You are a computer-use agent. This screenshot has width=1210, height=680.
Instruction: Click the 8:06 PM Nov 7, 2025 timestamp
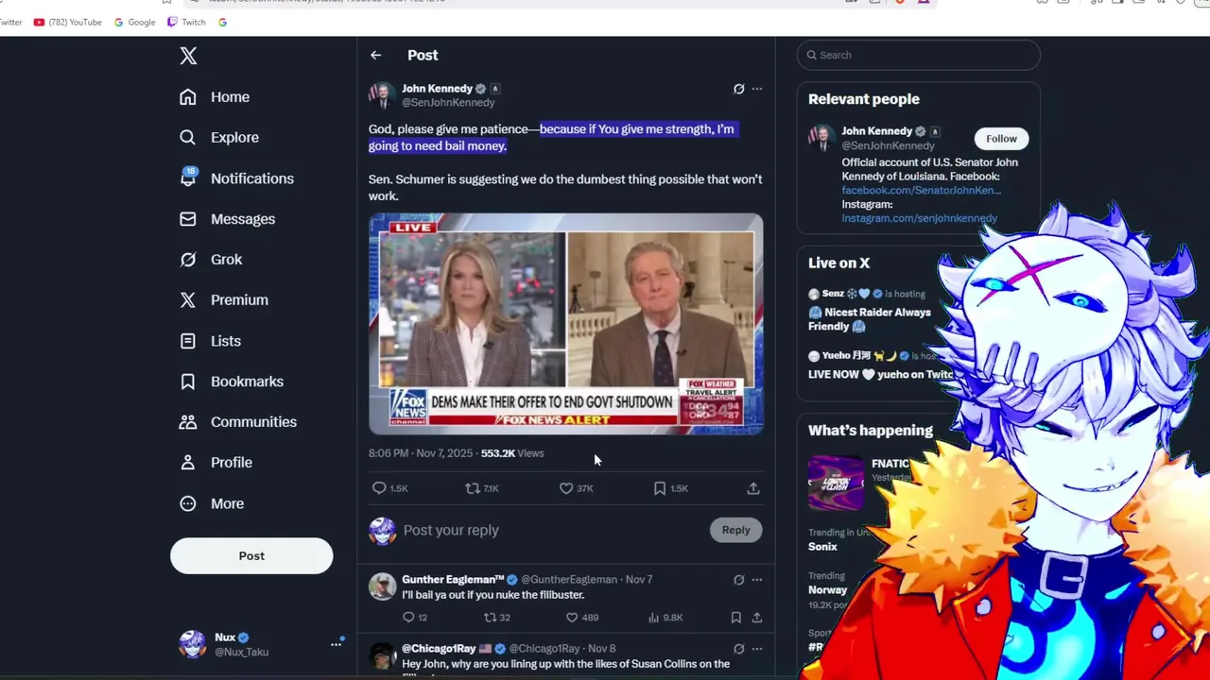[x=421, y=453]
